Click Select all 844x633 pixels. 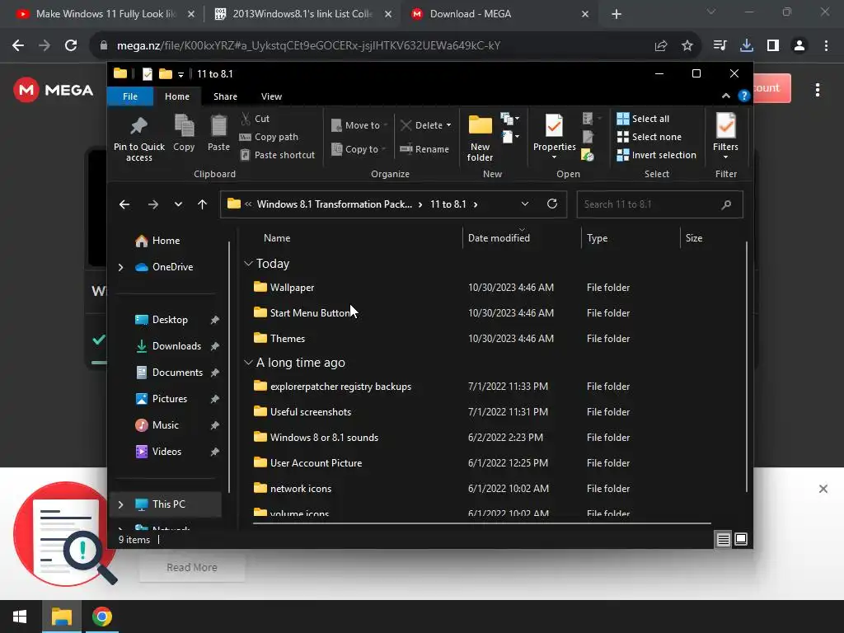coord(643,119)
